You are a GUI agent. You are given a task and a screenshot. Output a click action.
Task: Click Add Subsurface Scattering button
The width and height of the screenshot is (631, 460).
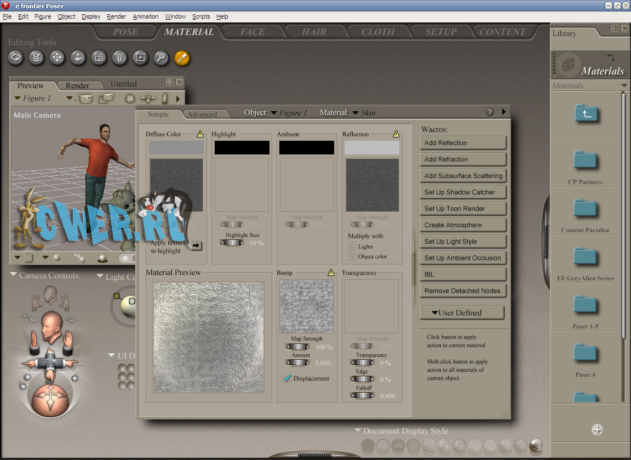coord(463,176)
